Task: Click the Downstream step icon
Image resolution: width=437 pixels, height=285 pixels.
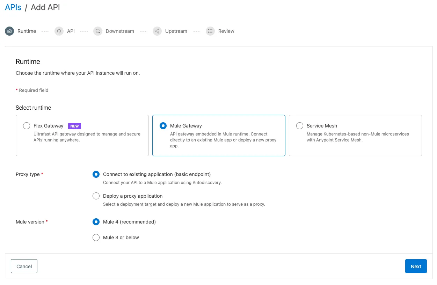Action: 98,31
